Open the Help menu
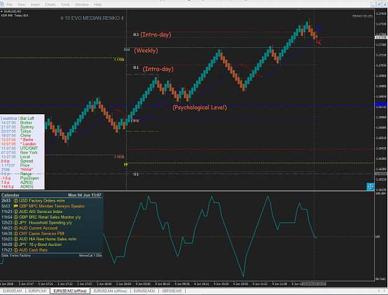The height and width of the screenshot is (295, 388). pos(97,4)
